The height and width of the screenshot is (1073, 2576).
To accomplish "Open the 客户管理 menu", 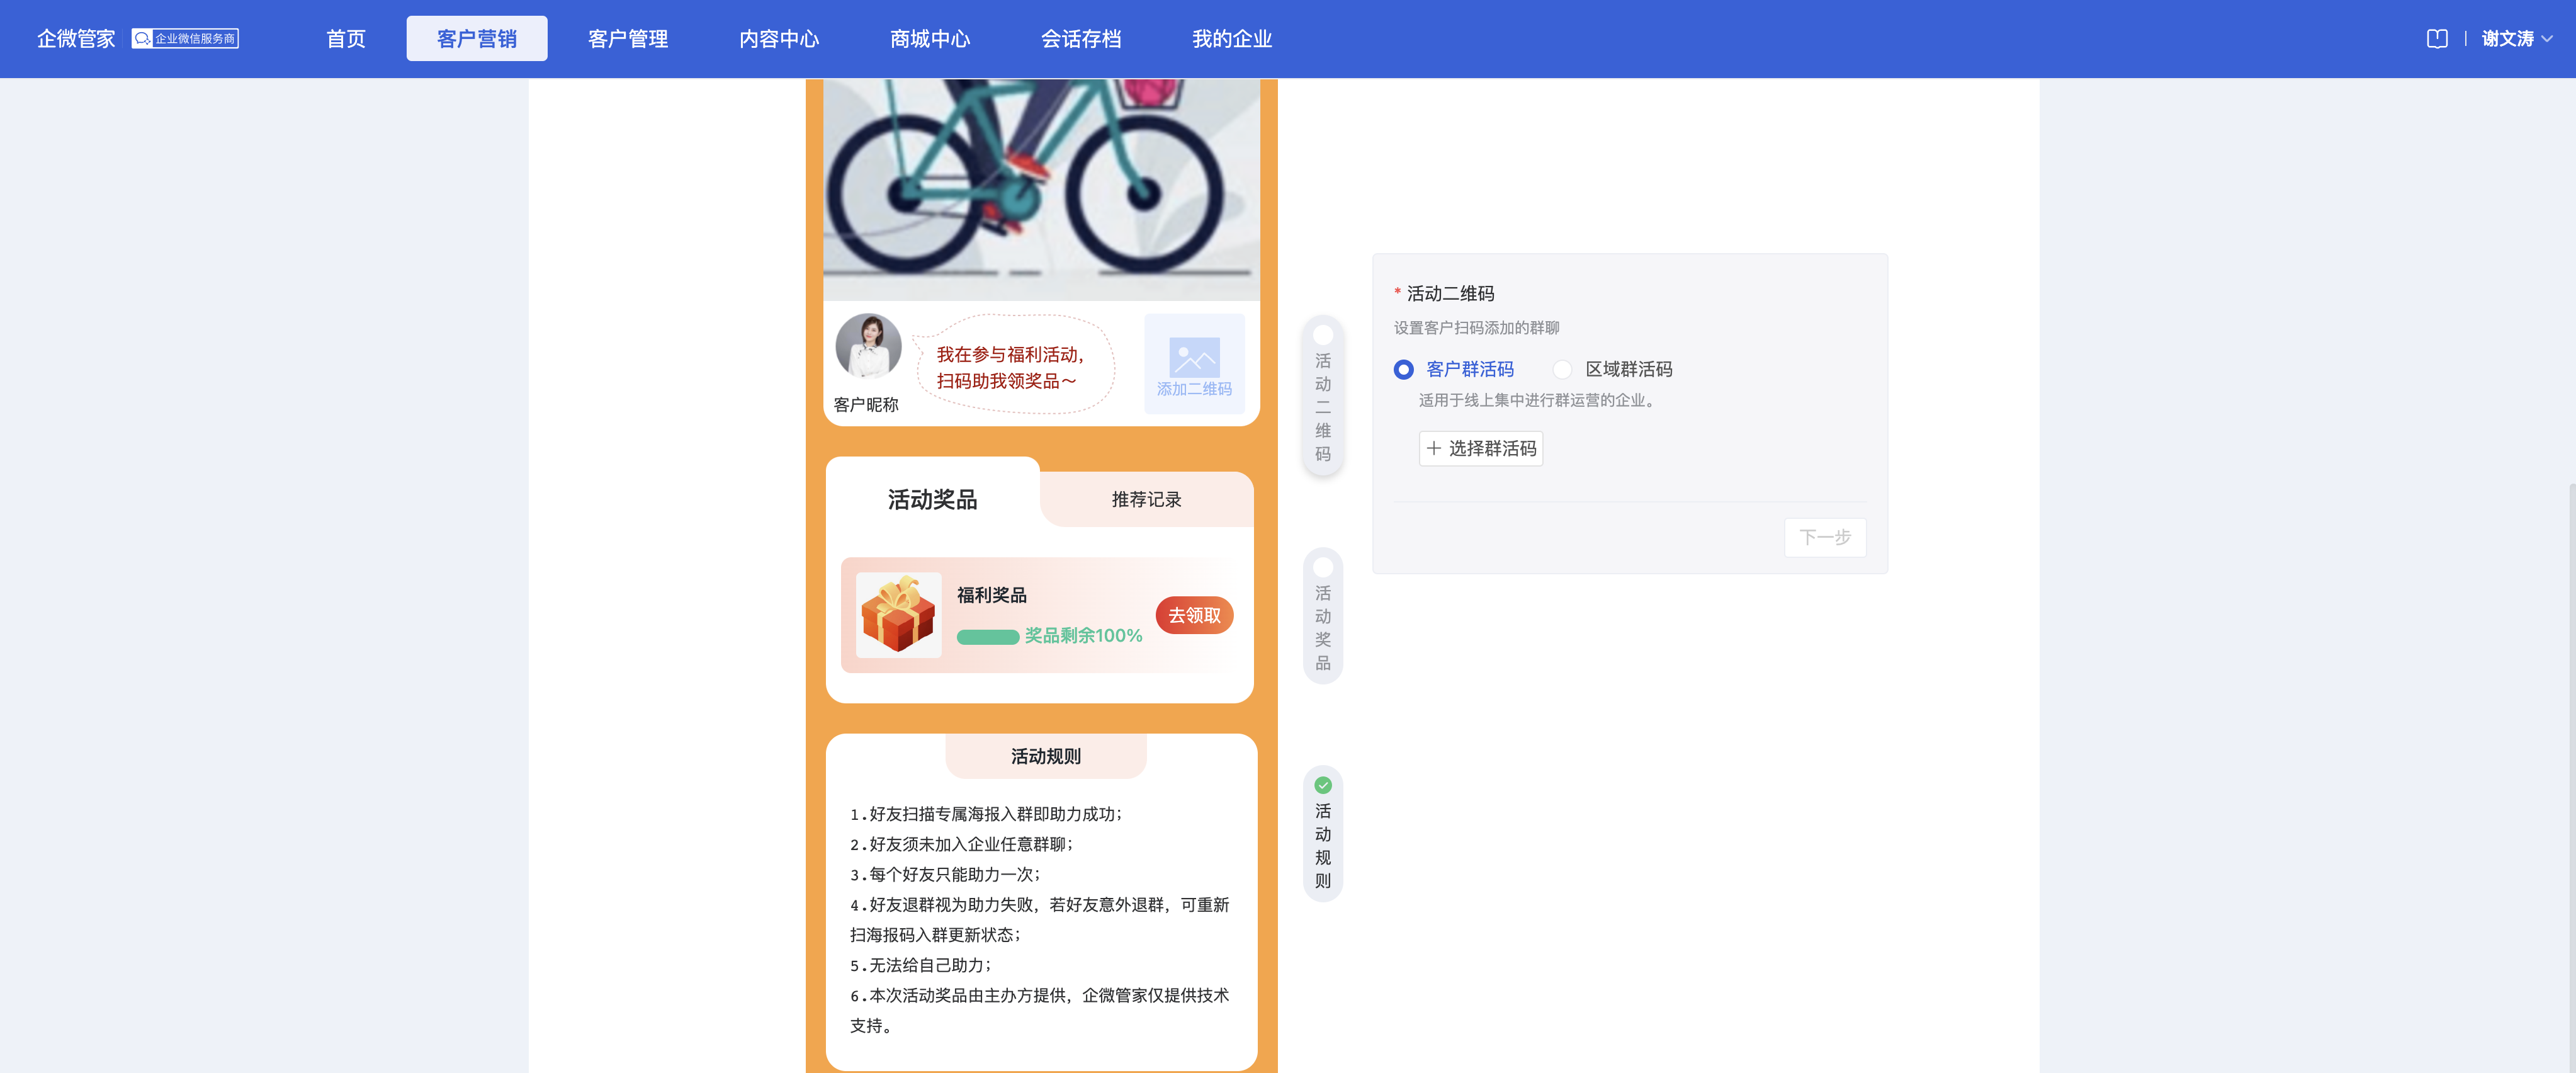I will coord(628,39).
